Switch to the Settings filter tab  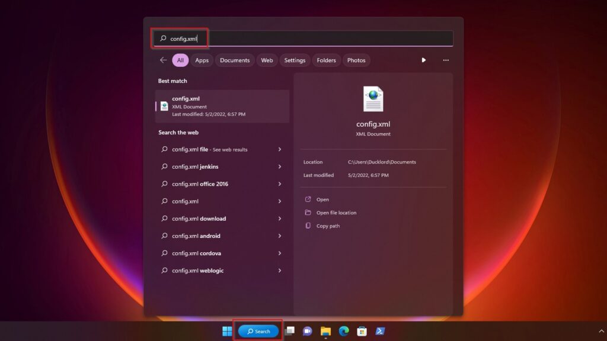(295, 60)
